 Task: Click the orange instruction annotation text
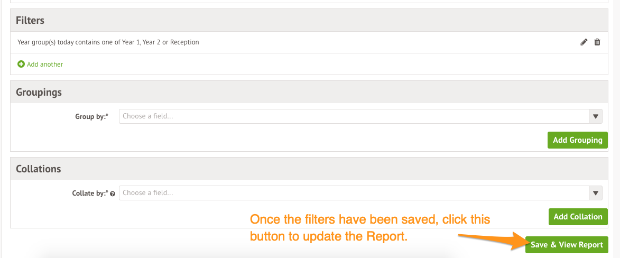pos(370,228)
